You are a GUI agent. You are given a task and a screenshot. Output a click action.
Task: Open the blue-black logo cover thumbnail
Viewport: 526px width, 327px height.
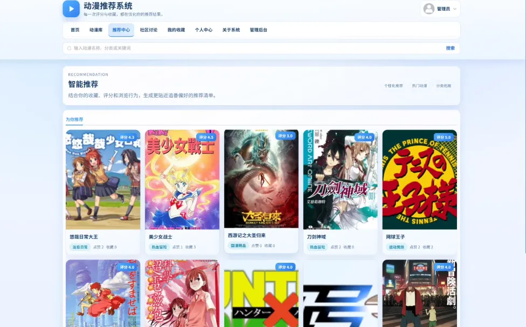(x=341, y=293)
